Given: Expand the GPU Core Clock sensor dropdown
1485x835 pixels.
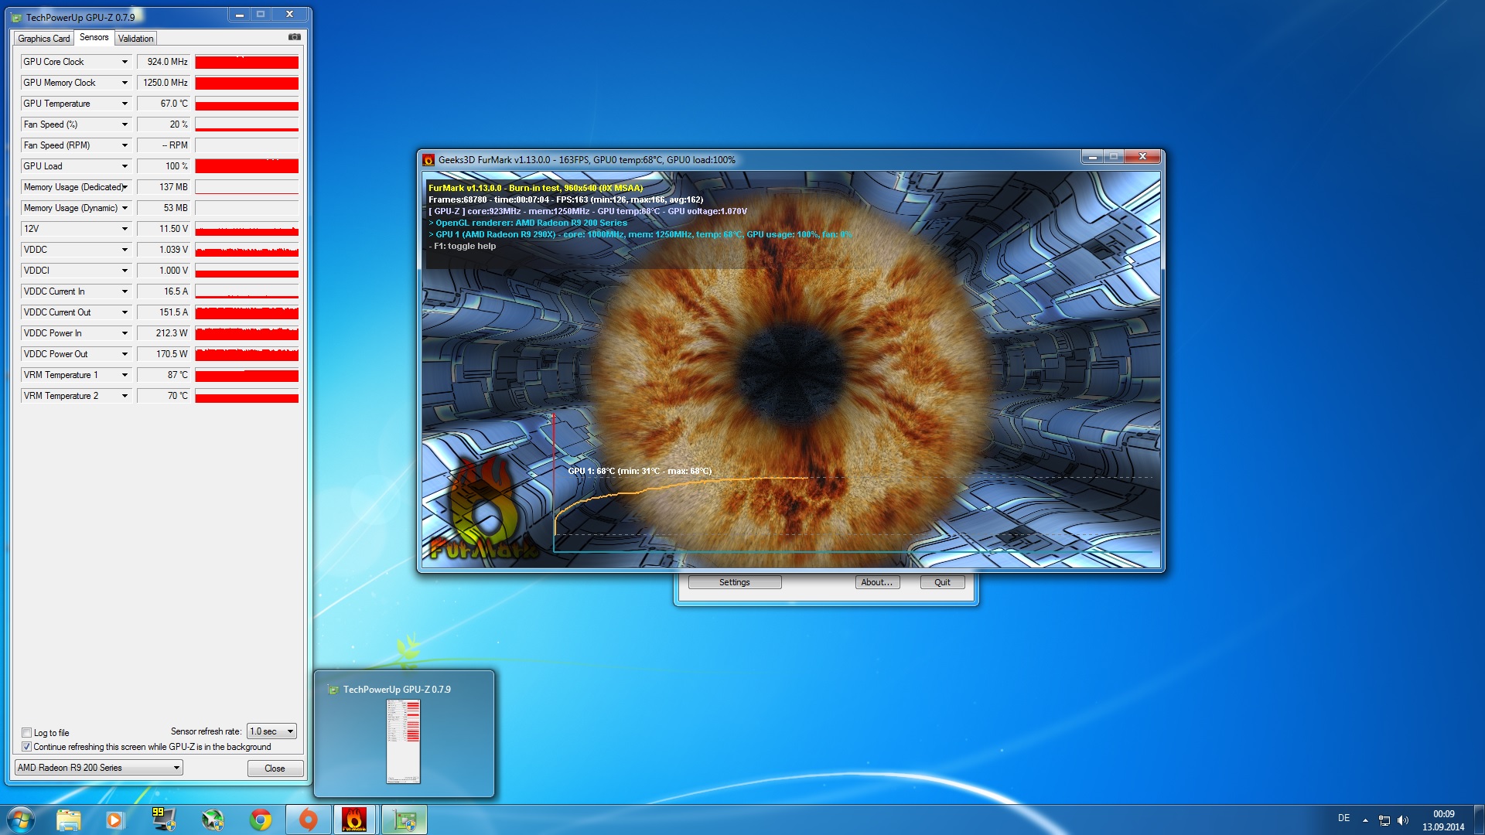Looking at the screenshot, I should click(x=125, y=62).
